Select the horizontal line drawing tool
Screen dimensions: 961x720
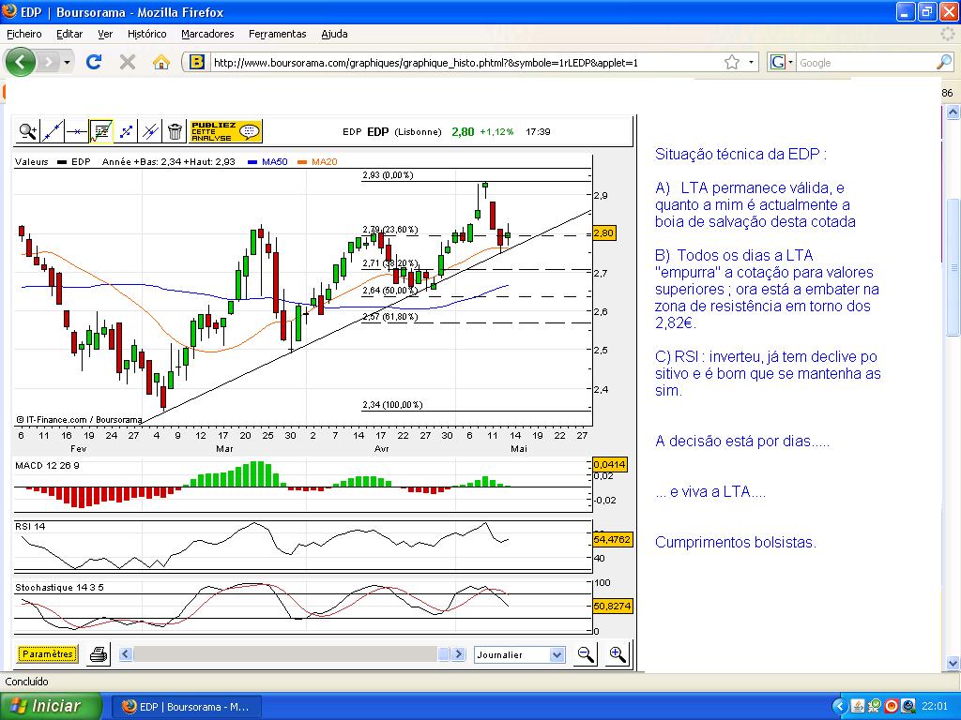tap(77, 131)
